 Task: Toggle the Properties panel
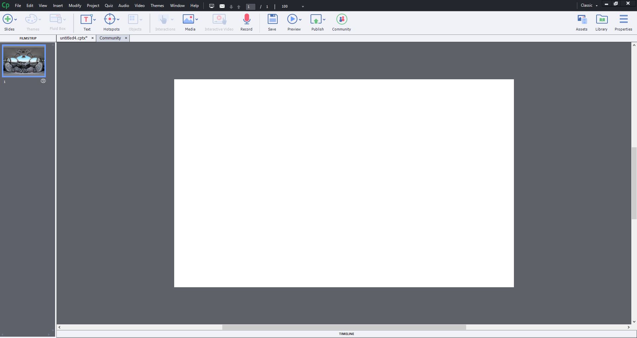[x=623, y=20]
